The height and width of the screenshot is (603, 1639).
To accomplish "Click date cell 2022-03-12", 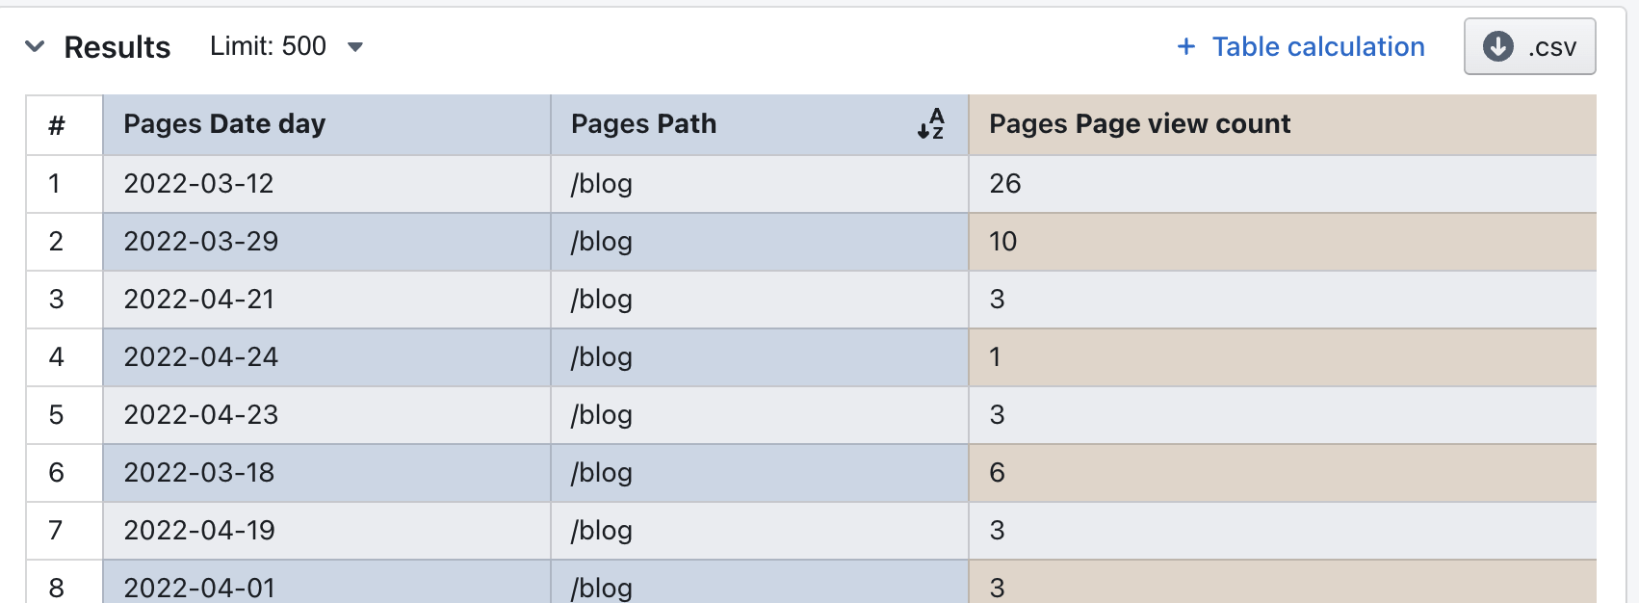I will pos(198,183).
